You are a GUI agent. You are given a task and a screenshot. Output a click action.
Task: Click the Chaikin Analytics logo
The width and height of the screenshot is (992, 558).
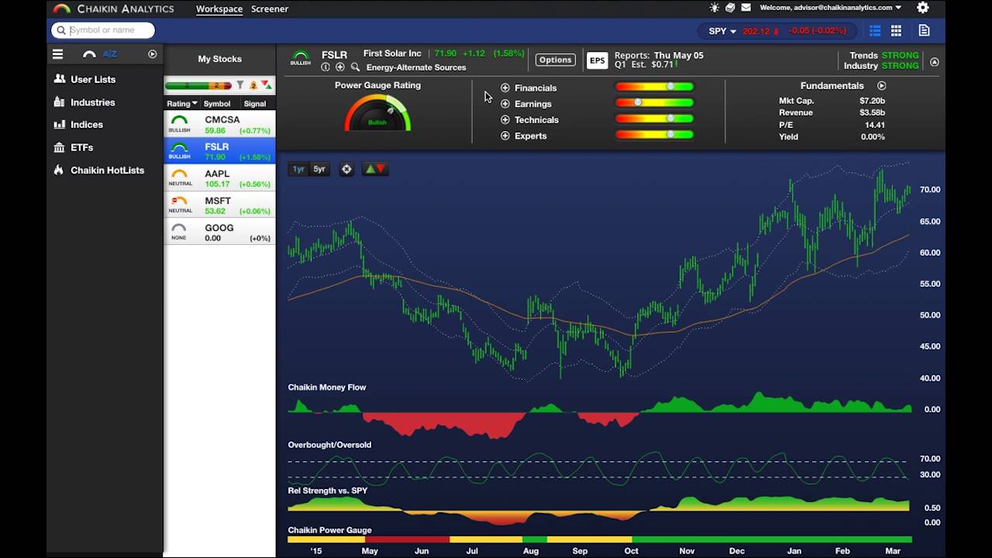pos(113,9)
